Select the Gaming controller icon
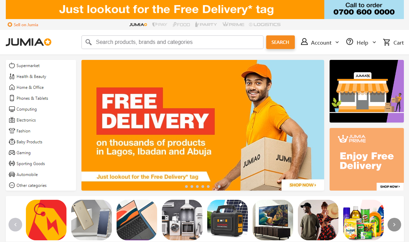409x242 pixels. coord(12,152)
